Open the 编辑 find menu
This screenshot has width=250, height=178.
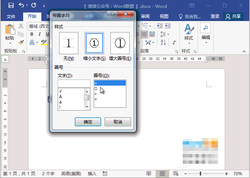206,33
